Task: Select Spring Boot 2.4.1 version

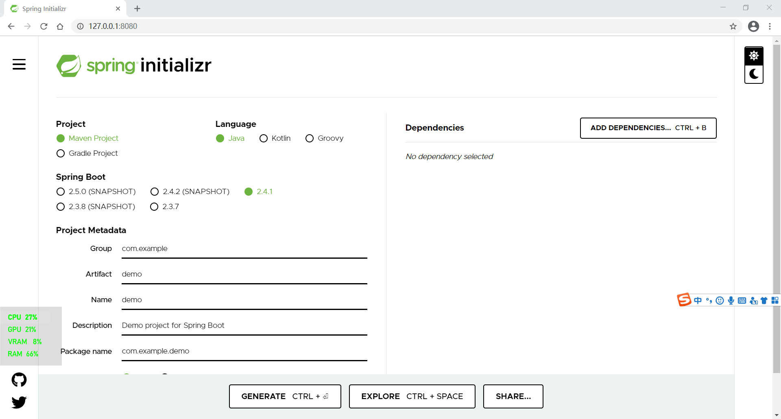Action: point(258,192)
